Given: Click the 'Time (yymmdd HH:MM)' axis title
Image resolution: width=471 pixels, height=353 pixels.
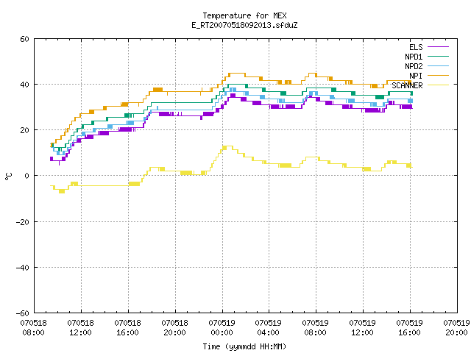Looking at the screenshot, I should (244, 346).
